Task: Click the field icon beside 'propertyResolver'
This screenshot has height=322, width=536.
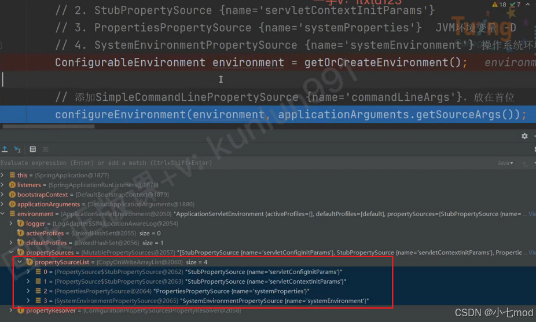Action: pos(20,310)
